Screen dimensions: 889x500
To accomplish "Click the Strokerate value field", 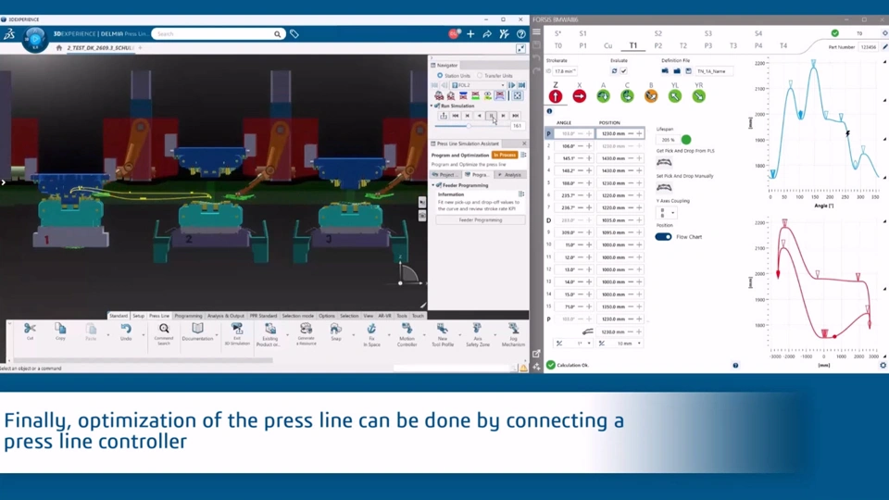I will (566, 71).
